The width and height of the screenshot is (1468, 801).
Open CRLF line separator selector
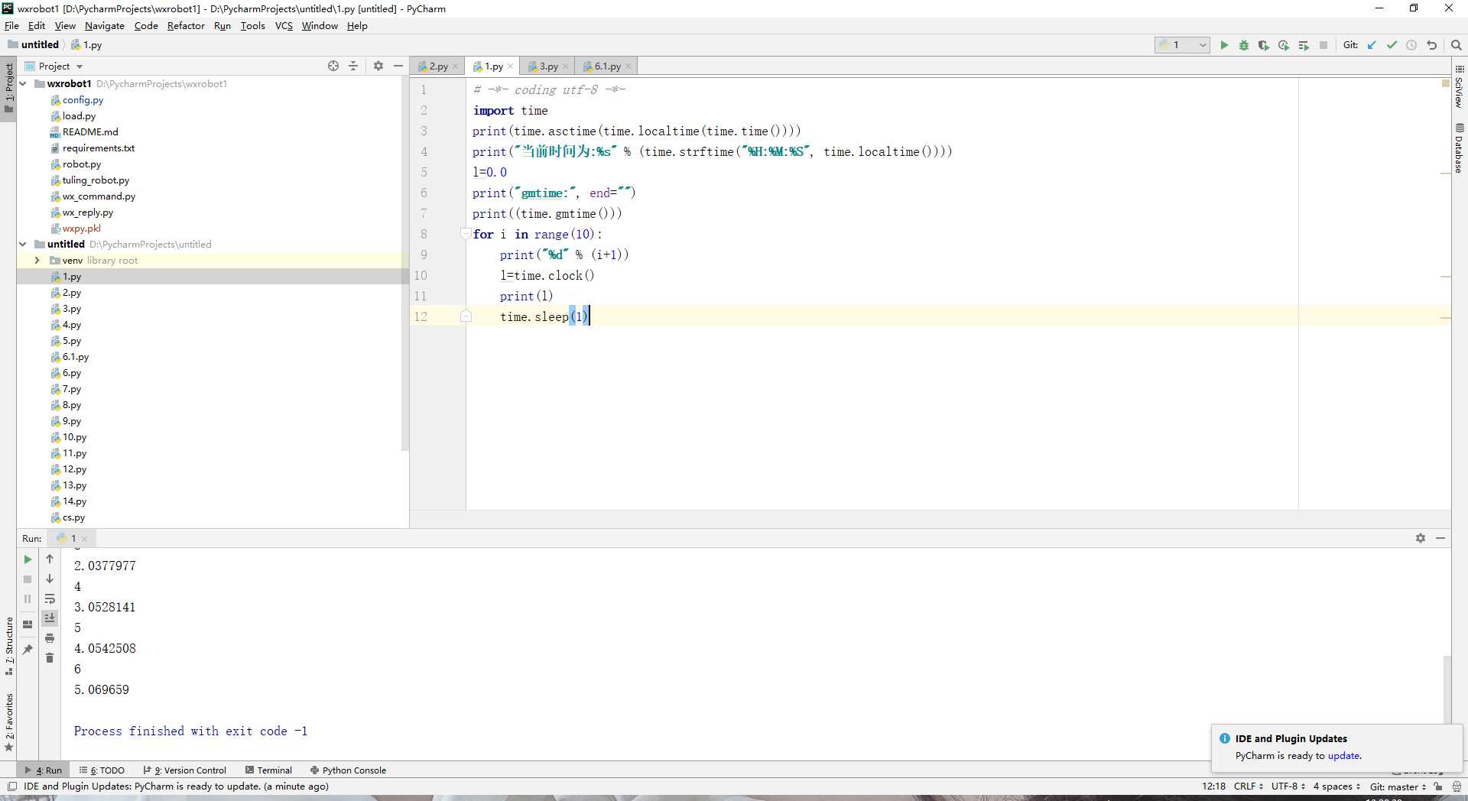coord(1248,786)
